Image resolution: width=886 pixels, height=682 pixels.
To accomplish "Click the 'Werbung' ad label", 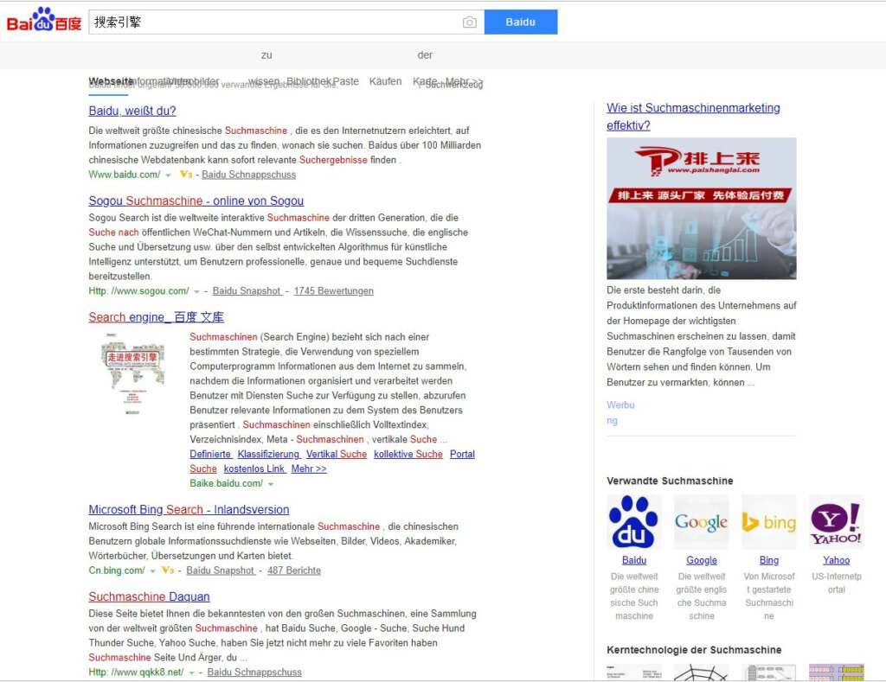I will [x=620, y=412].
